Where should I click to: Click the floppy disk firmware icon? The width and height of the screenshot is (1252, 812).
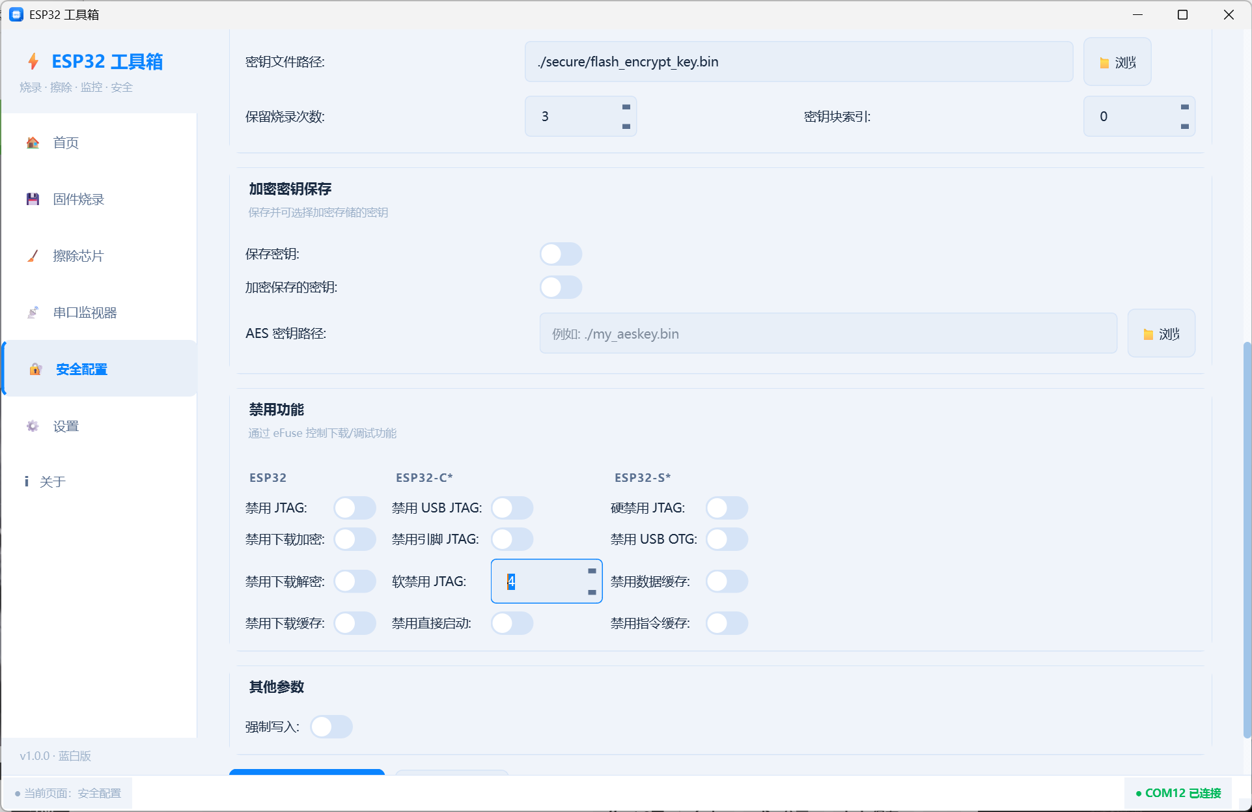33,199
